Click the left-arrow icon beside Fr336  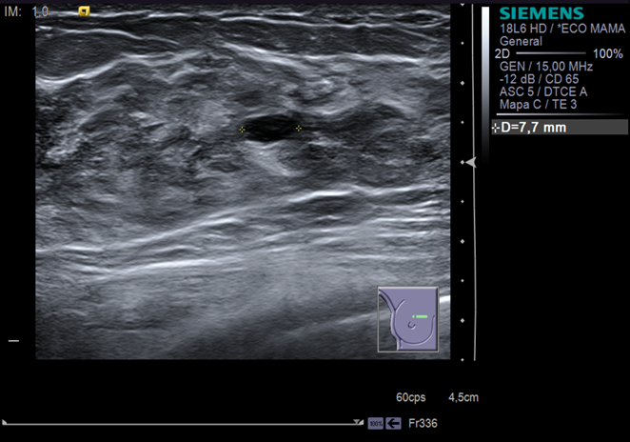(393, 424)
